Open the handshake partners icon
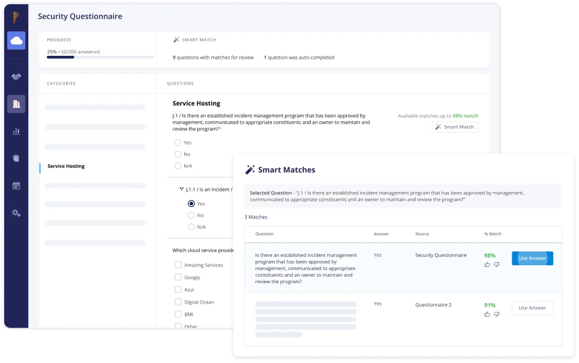The image size is (579, 363). [16, 76]
